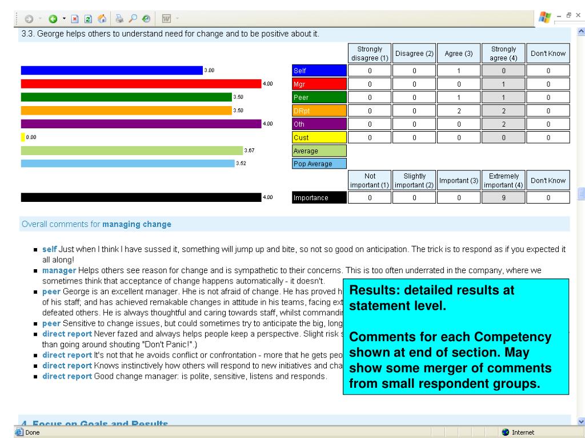Click the black Importance legend swatch
This screenshot has height=438, width=585.
click(x=319, y=197)
